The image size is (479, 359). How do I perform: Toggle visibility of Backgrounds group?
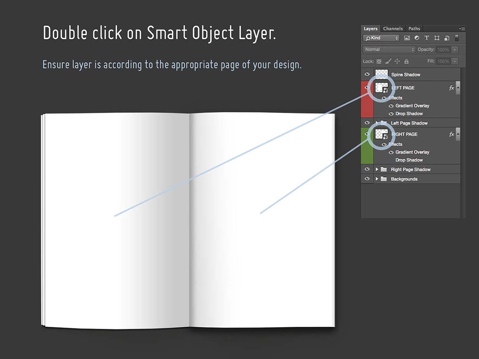pyautogui.click(x=367, y=179)
